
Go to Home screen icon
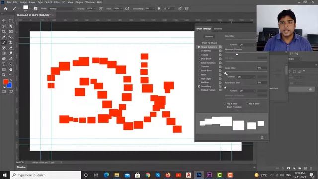6,9
